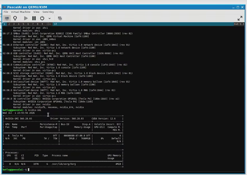Open the Virtual Machine menu
Screen dimensions: 247x175
(x=21, y=12)
